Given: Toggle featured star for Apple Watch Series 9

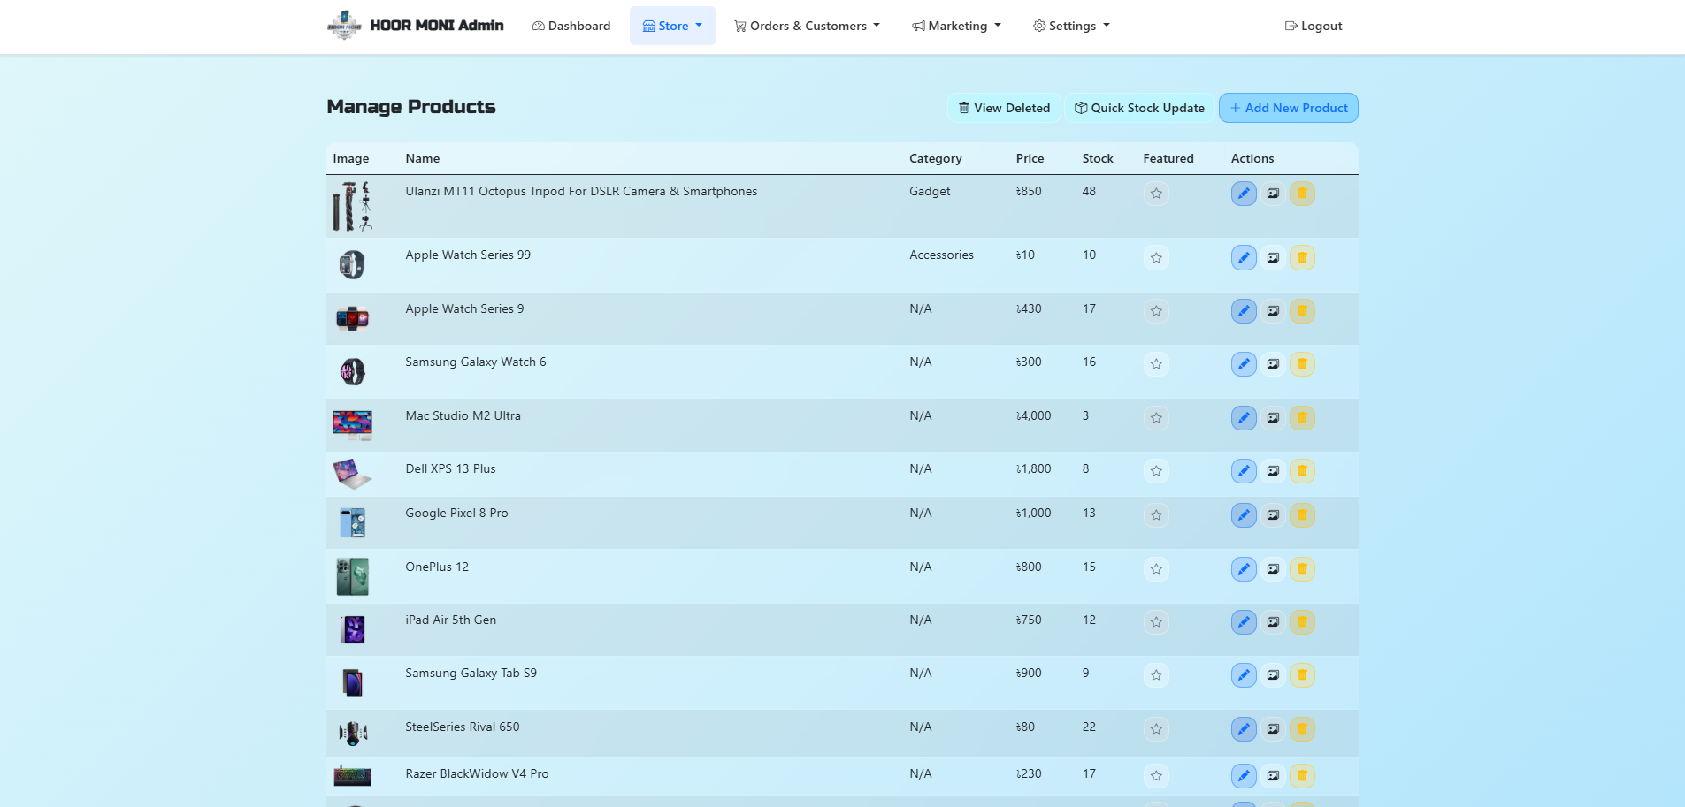Looking at the screenshot, I should pyautogui.click(x=1156, y=311).
